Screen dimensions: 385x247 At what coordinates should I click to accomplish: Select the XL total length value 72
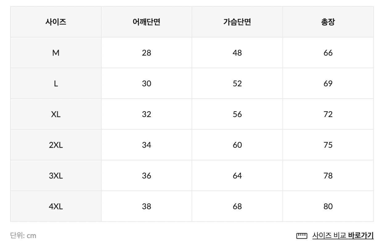(328, 114)
